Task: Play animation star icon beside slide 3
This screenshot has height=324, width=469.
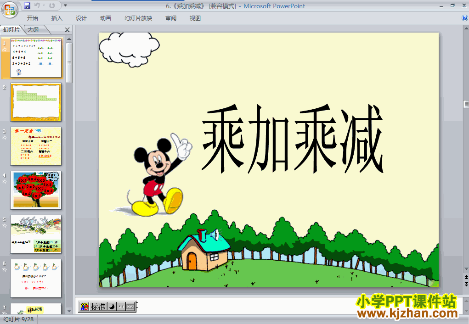Action: pos(4,138)
